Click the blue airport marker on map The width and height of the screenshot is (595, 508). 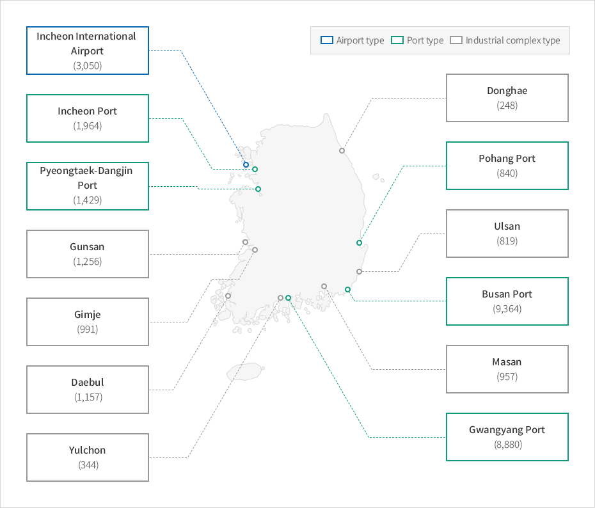[x=246, y=164]
